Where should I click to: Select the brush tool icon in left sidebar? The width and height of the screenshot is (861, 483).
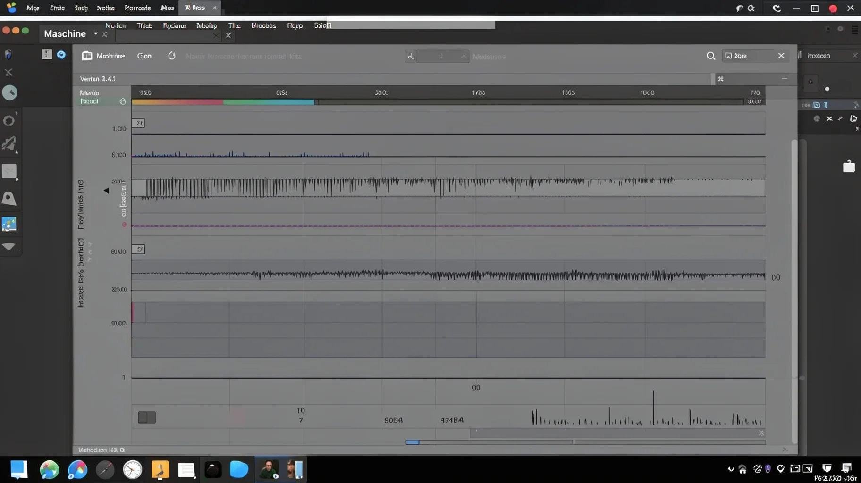9,144
